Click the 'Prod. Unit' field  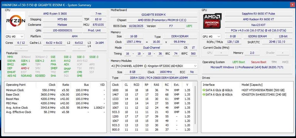(94, 30)
